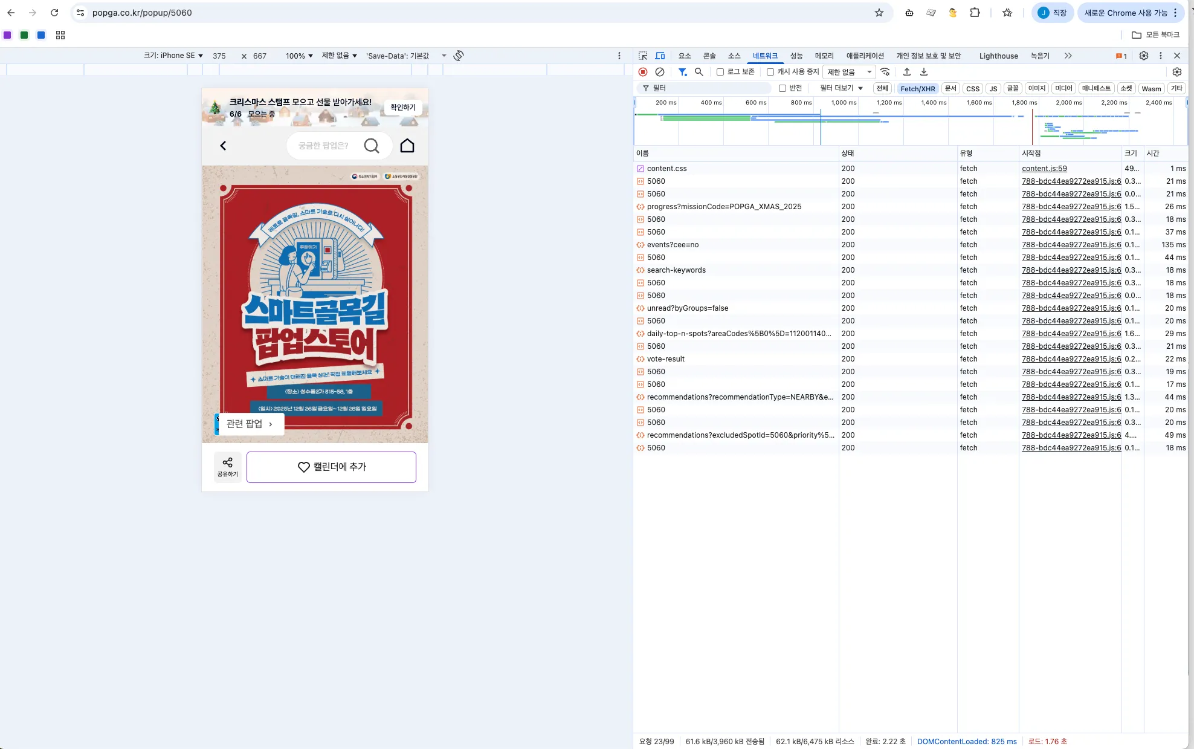This screenshot has width=1194, height=749.
Task: Enable the 캐시 사용 중지 checkbox
Action: pos(770,72)
